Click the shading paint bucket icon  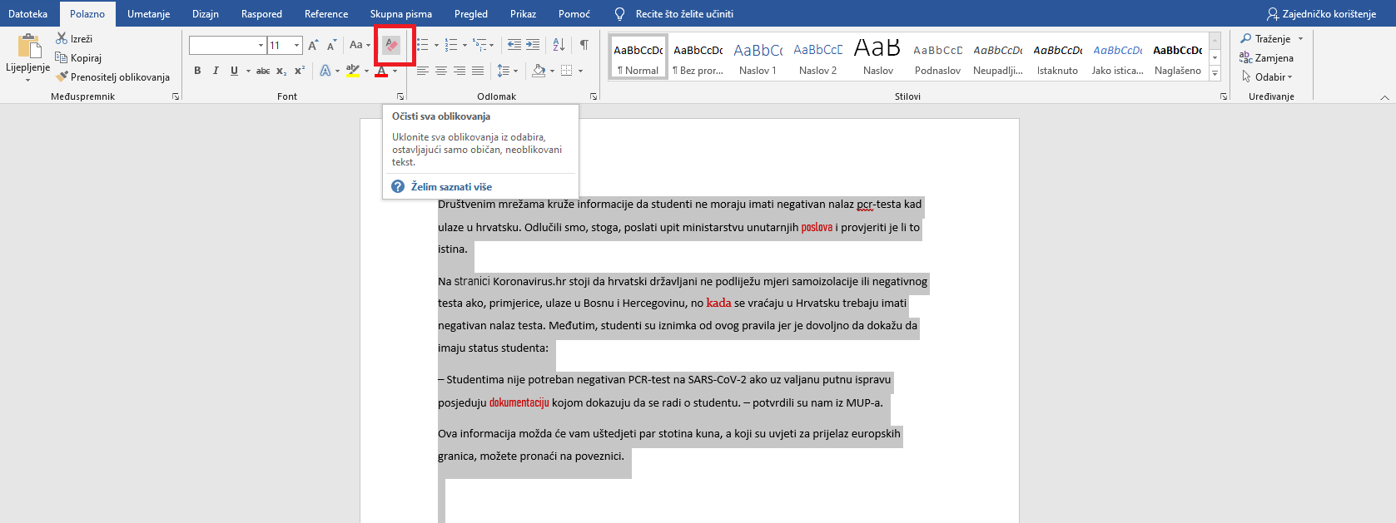point(539,71)
